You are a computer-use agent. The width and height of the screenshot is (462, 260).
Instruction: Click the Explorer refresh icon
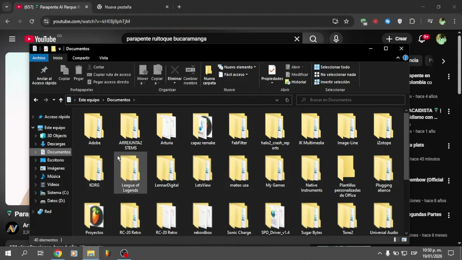point(287,100)
